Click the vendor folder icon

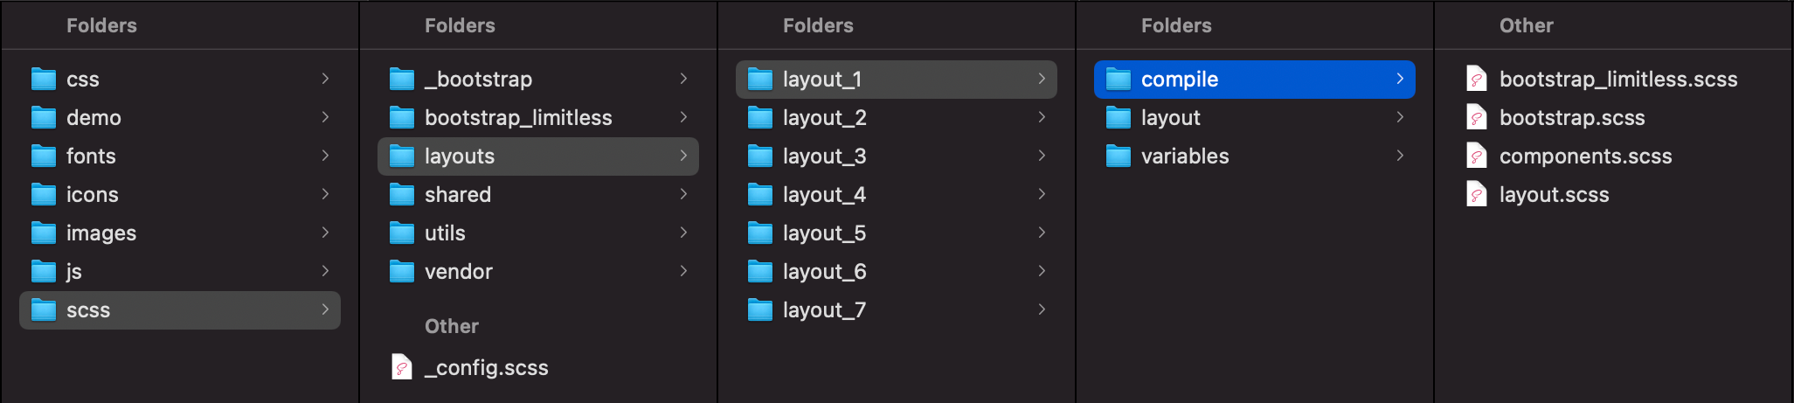(x=402, y=272)
